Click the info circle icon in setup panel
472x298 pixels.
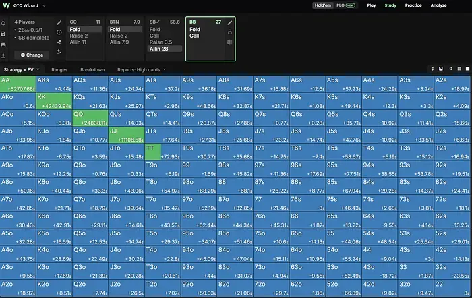tap(59, 32)
